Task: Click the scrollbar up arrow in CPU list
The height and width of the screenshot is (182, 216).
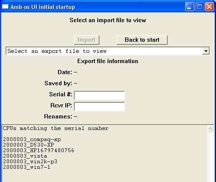Action: 210,128
